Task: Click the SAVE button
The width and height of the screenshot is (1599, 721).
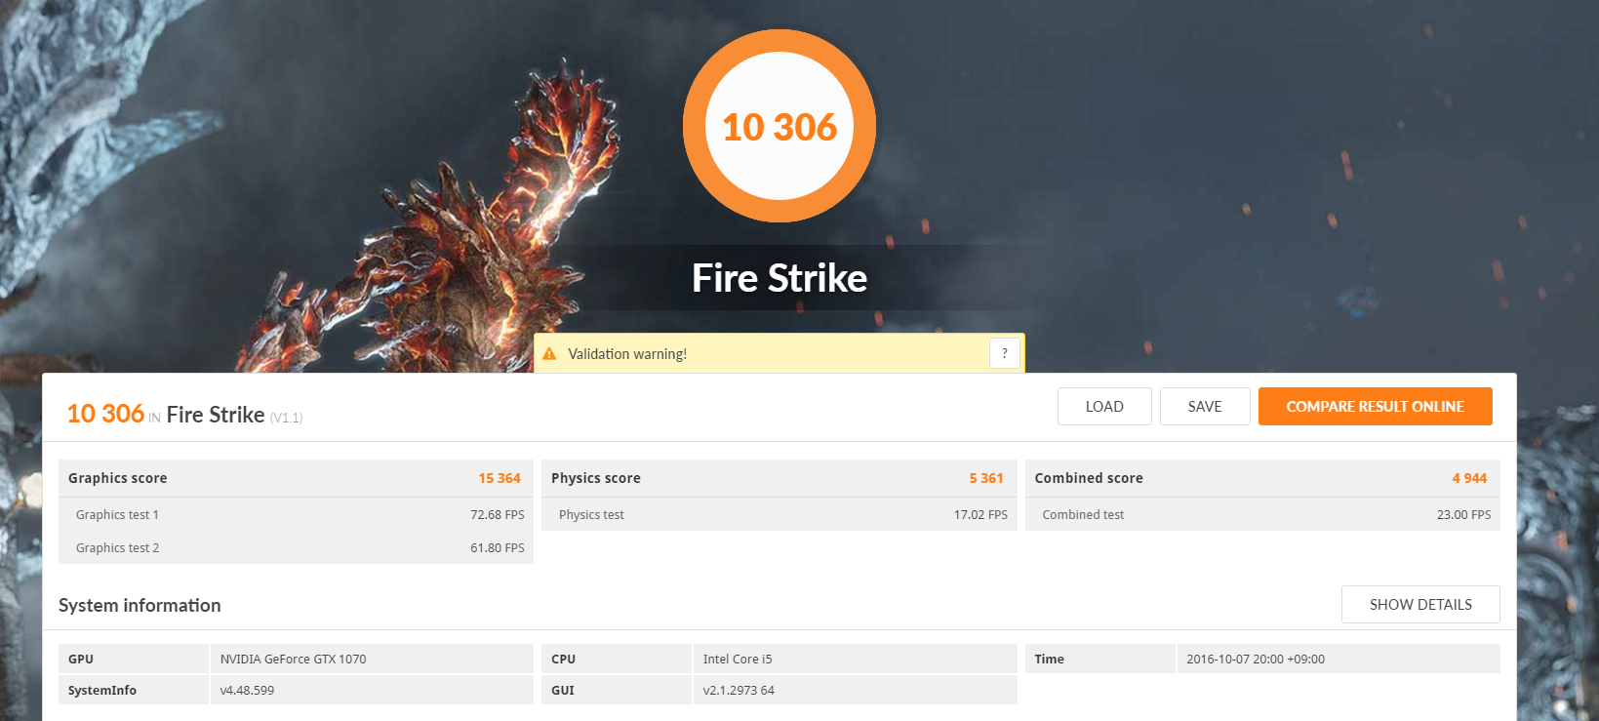Action: tap(1205, 407)
